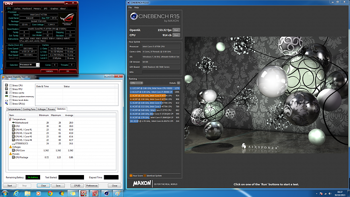Open AIDA64 Preferences
350x197 pixels.
pos(92,186)
